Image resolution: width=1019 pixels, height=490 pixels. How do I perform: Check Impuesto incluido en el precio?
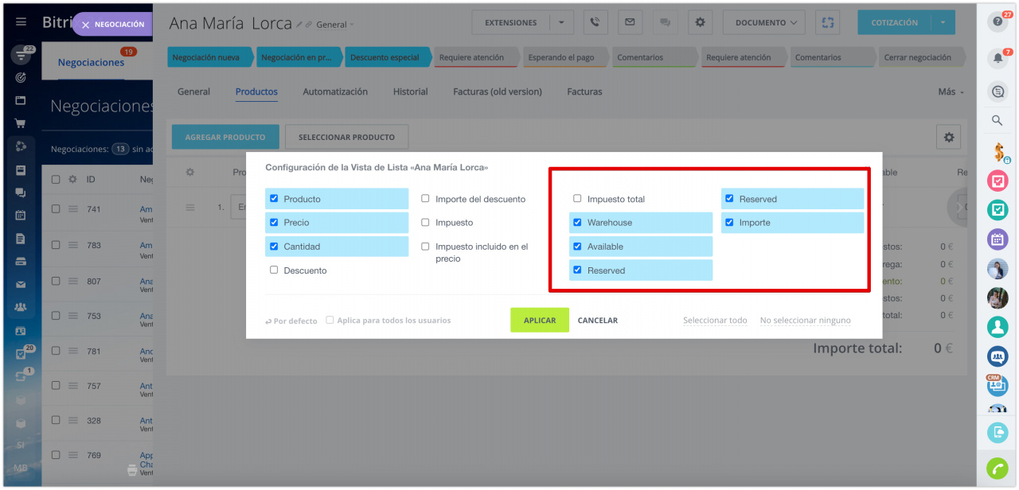[x=425, y=247]
